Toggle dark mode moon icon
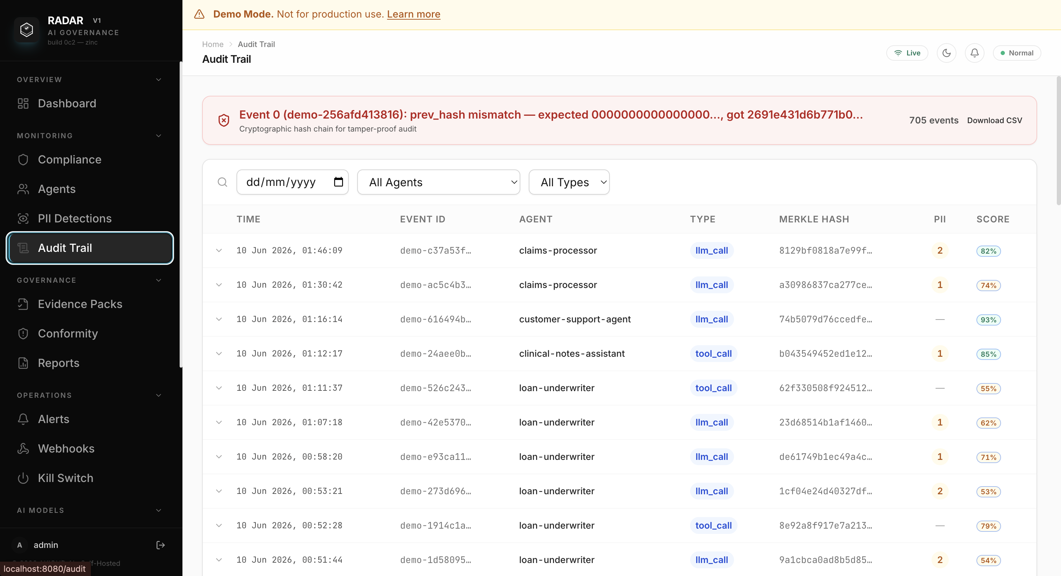 (946, 53)
